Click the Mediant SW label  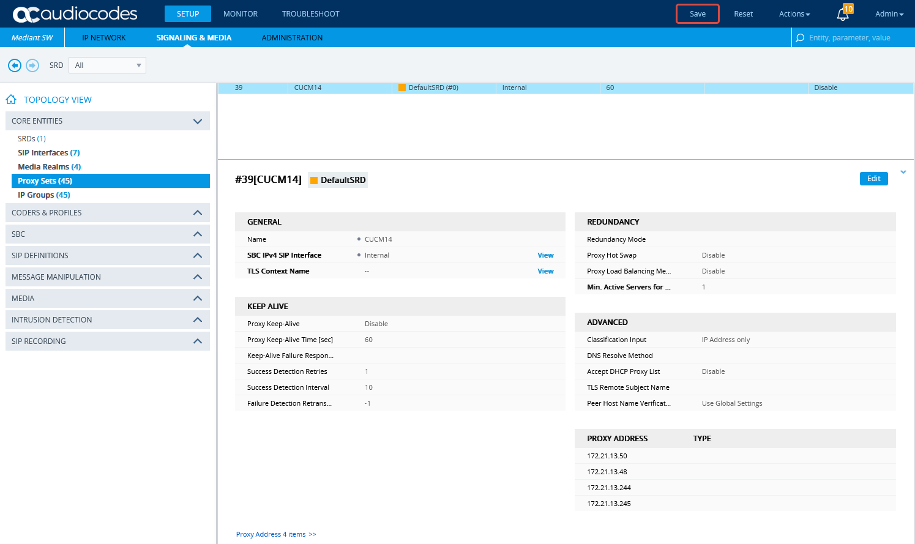point(32,38)
